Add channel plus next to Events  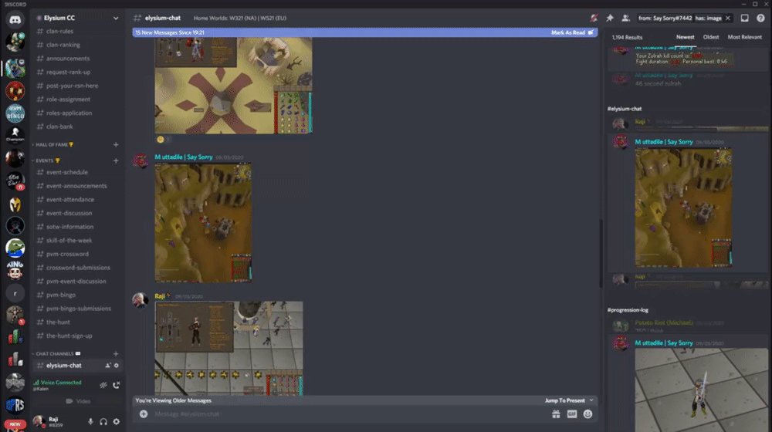click(x=116, y=160)
